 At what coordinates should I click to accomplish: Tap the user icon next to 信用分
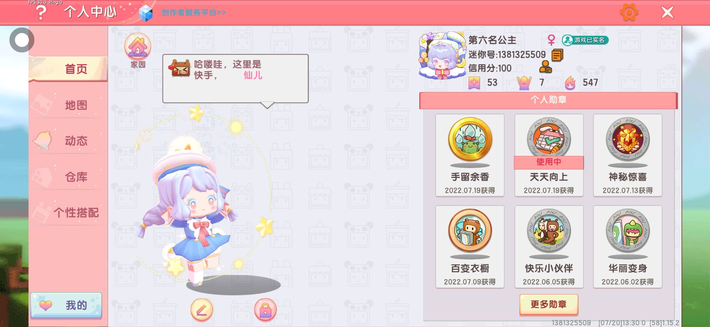545,67
